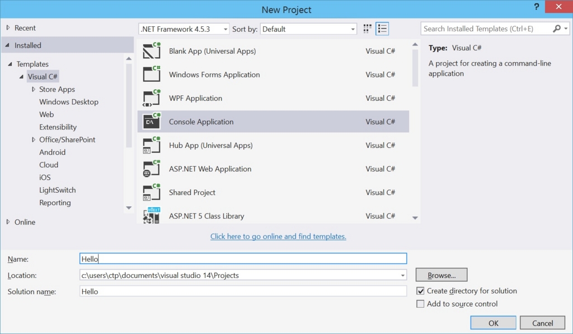573x334 pixels.
Task: Close the New Project dialog
Action: tap(558, 7)
